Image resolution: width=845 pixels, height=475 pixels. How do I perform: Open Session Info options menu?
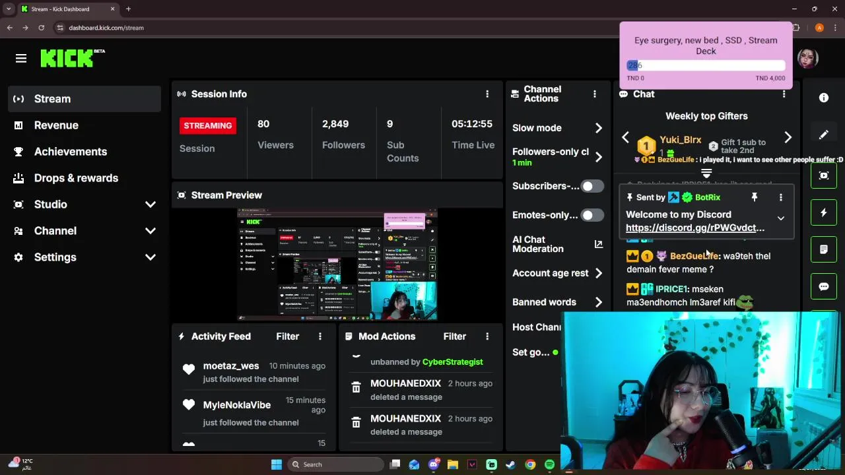point(487,94)
